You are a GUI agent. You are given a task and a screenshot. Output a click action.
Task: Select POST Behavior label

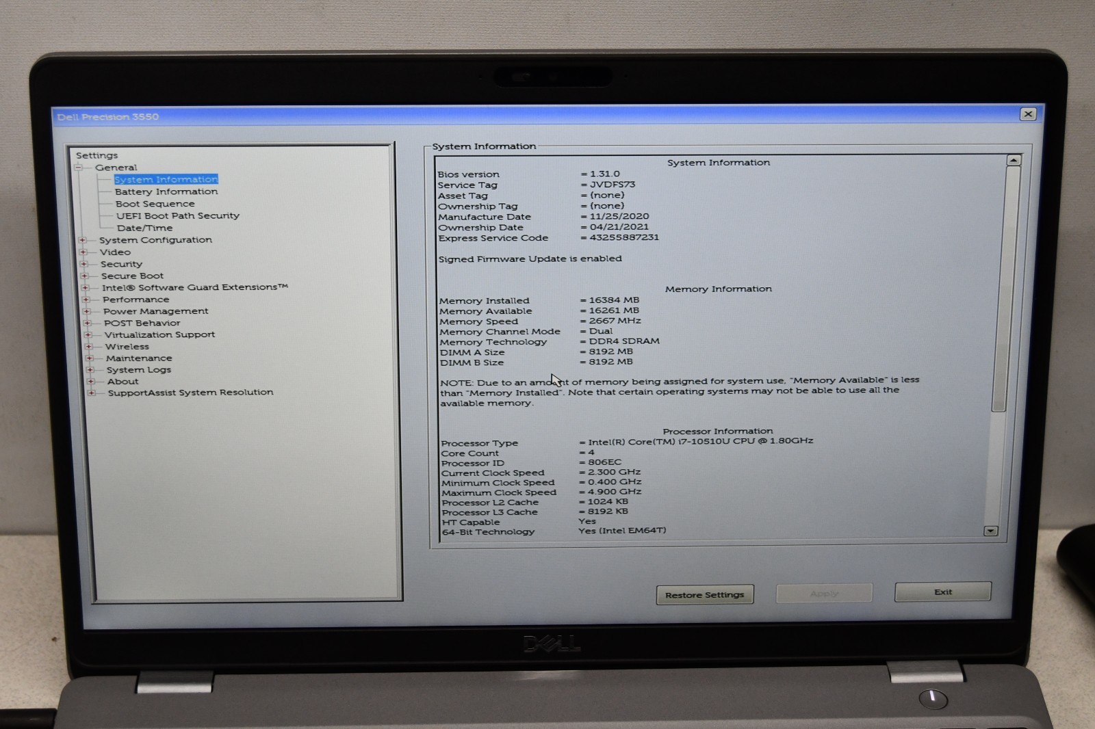pos(142,323)
